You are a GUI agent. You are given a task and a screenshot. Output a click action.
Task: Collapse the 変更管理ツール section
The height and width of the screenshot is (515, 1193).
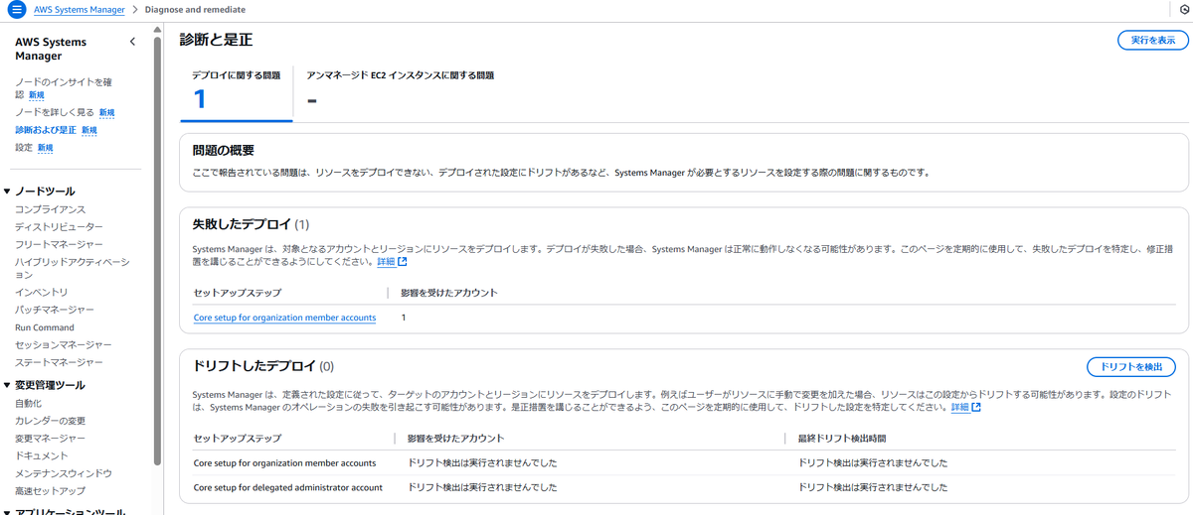(x=8, y=385)
